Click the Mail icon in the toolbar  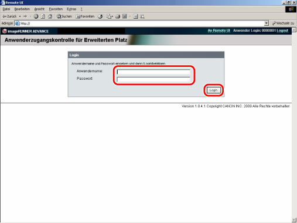coord(108,16)
